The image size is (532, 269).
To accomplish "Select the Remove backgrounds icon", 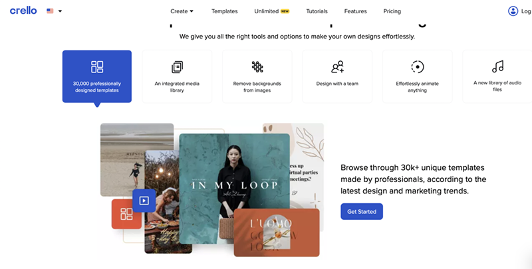I will tap(257, 66).
